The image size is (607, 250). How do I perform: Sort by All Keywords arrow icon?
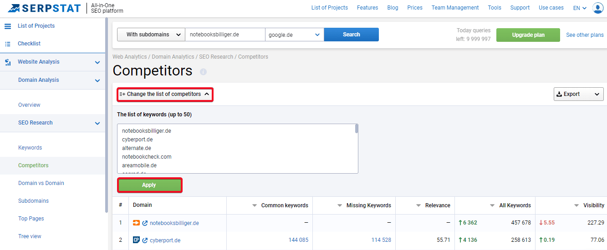(492, 205)
